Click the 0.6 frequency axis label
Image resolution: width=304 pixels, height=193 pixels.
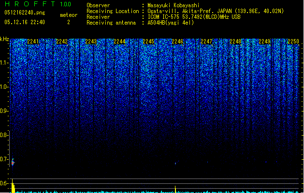click(4, 183)
